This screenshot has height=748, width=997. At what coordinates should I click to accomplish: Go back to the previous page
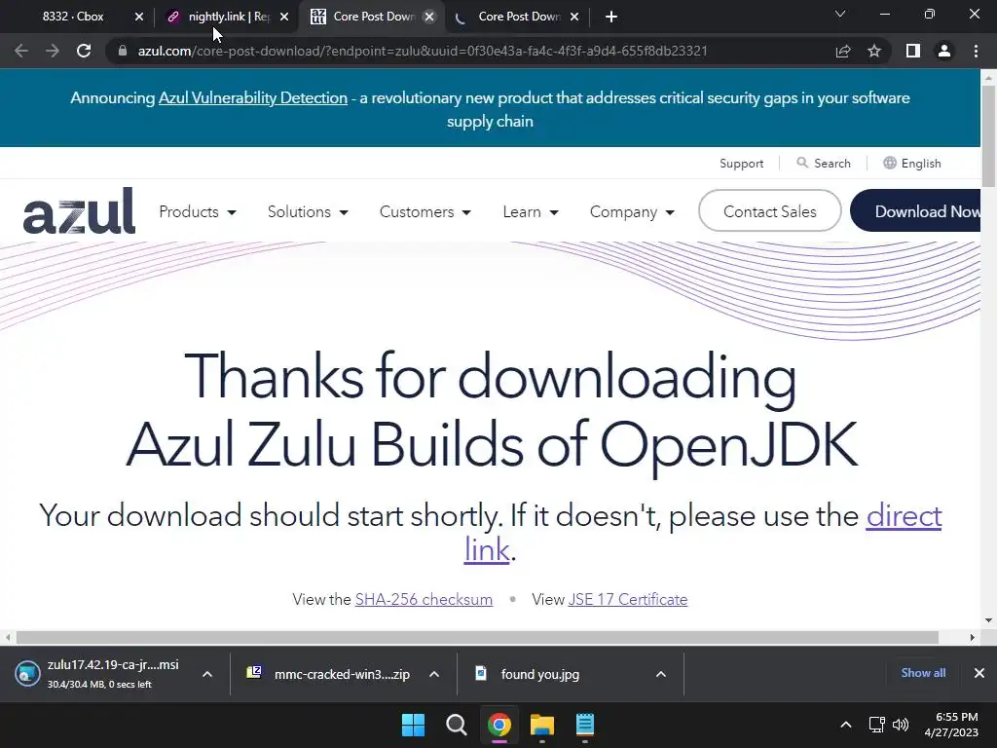[x=21, y=51]
